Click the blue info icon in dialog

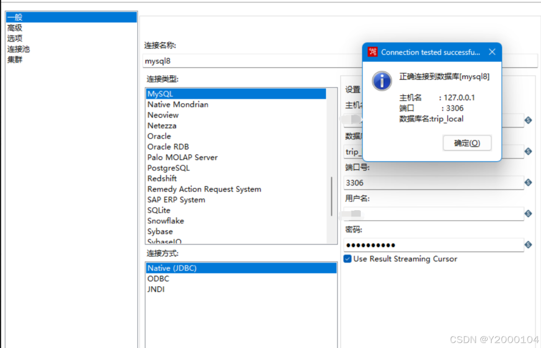tap(382, 81)
